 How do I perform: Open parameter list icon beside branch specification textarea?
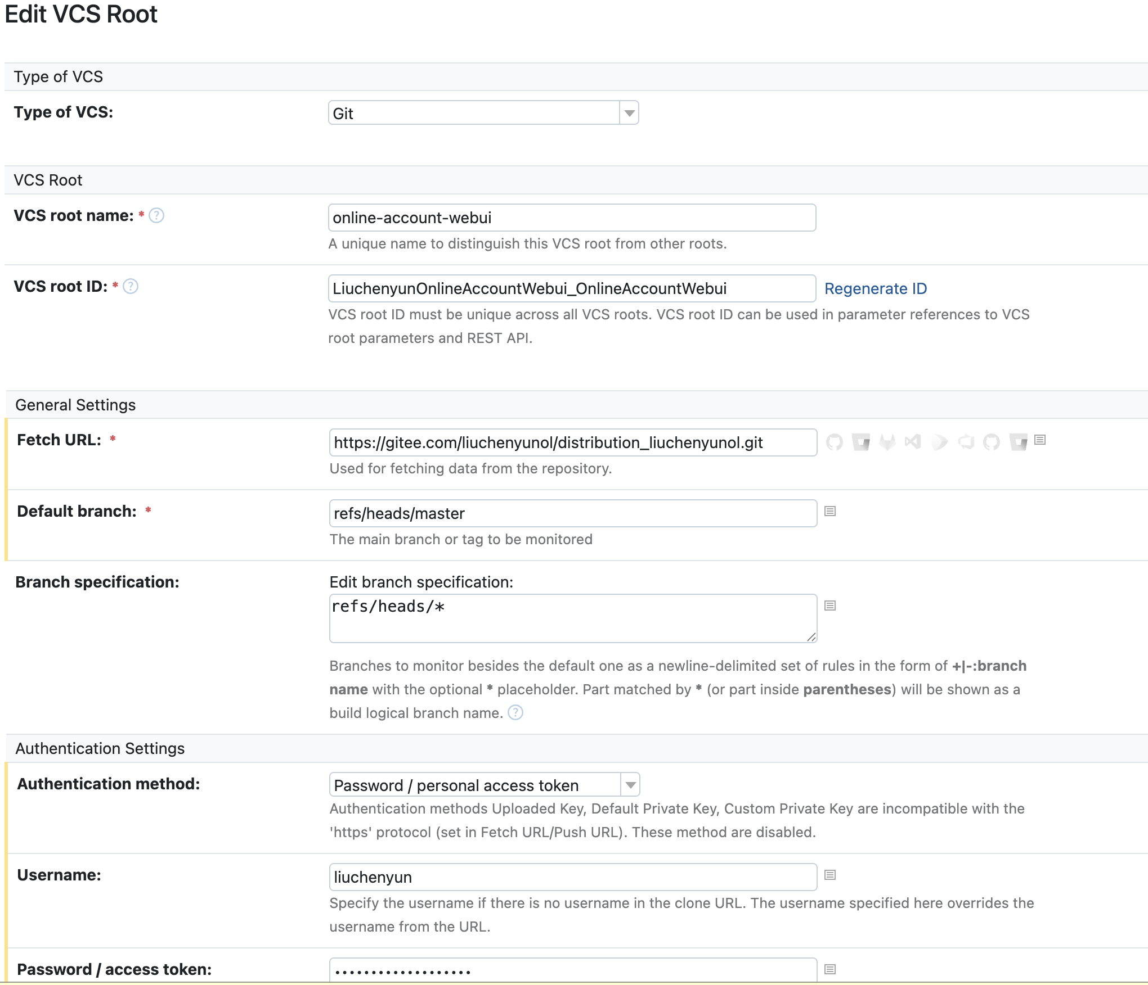(x=830, y=606)
